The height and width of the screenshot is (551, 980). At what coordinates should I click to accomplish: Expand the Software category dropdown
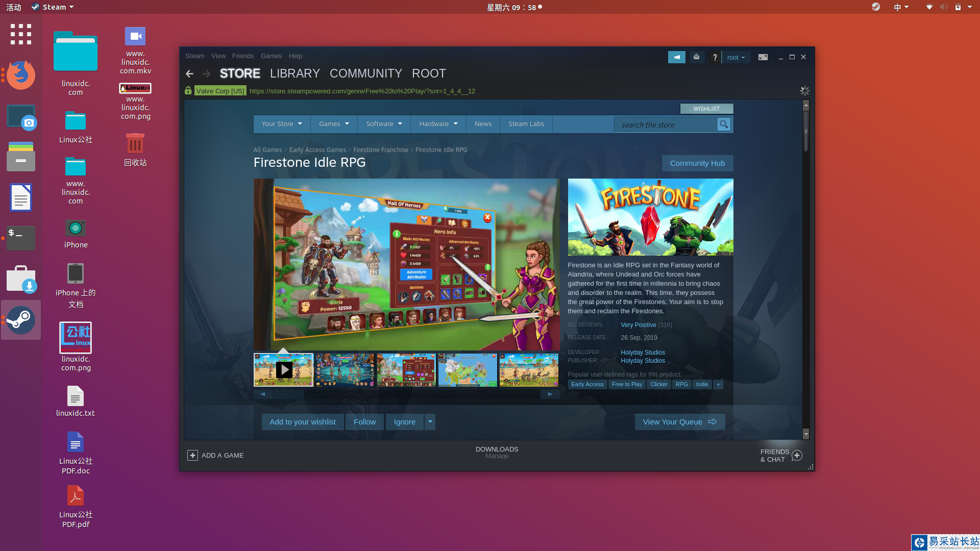(380, 124)
